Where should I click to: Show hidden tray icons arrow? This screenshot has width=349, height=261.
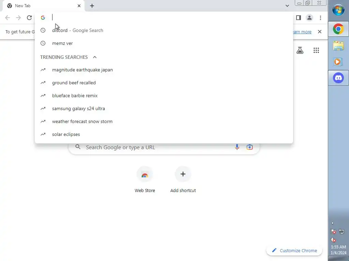coord(332,223)
